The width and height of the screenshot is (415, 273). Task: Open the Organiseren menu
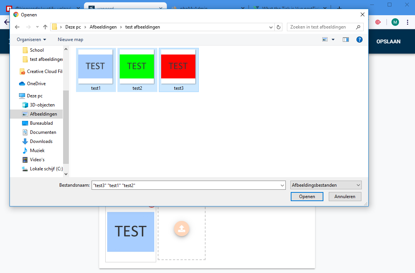point(31,39)
